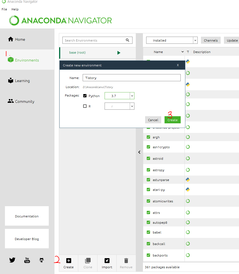Image resolution: width=239 pixels, height=274 pixels.
Task: Click the autopep8 package name
Action: coord(160,222)
